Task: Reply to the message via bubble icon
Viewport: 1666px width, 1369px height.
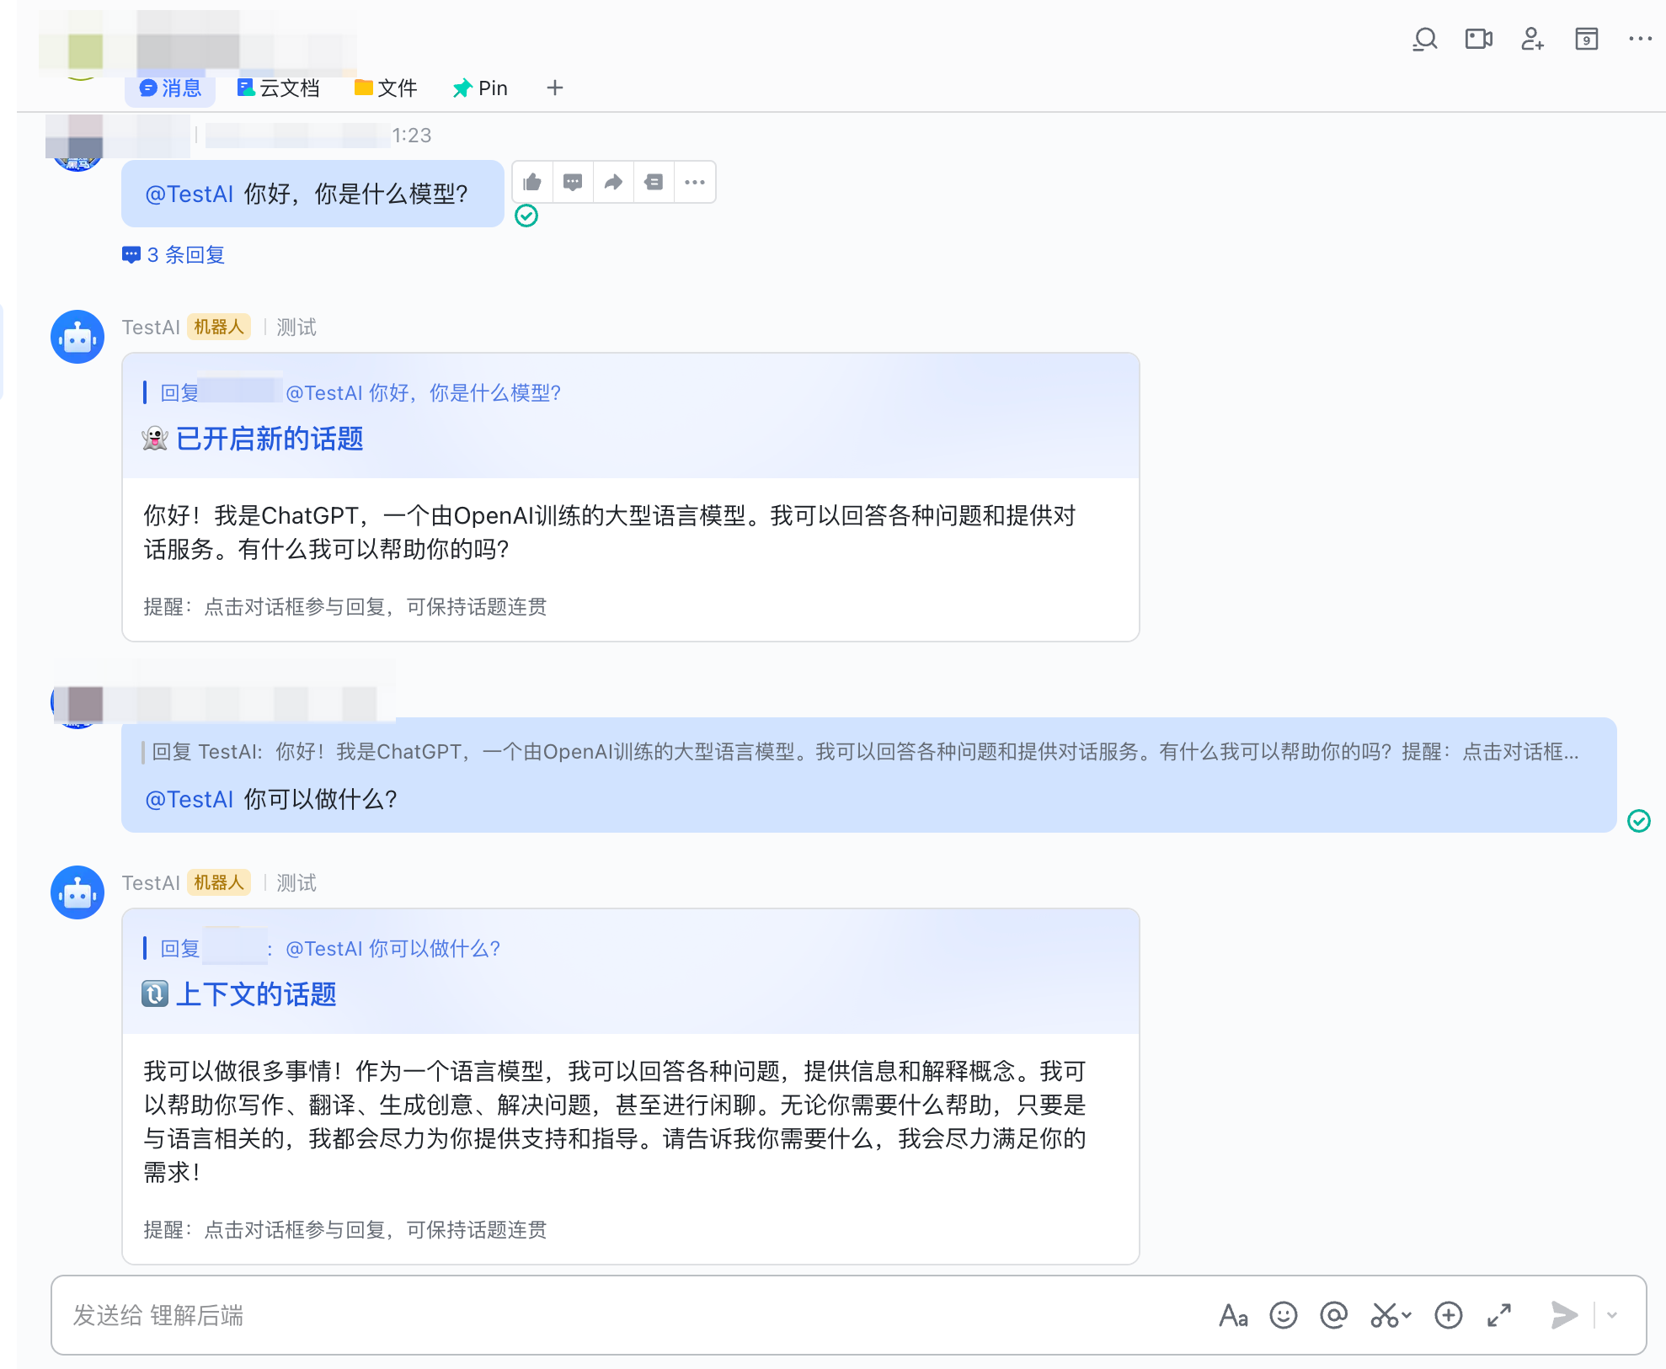Action: (573, 182)
